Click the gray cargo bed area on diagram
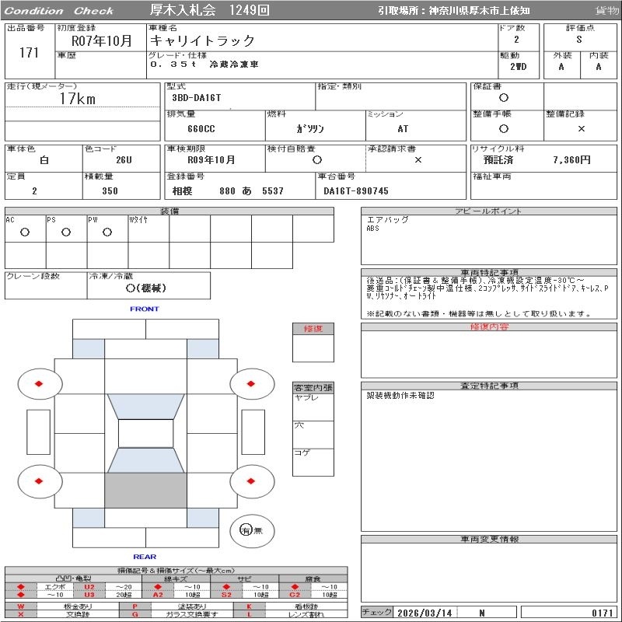This screenshot has height=622, width=622. [x=145, y=491]
